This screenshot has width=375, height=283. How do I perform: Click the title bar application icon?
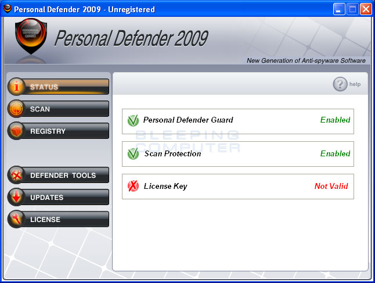[8, 9]
